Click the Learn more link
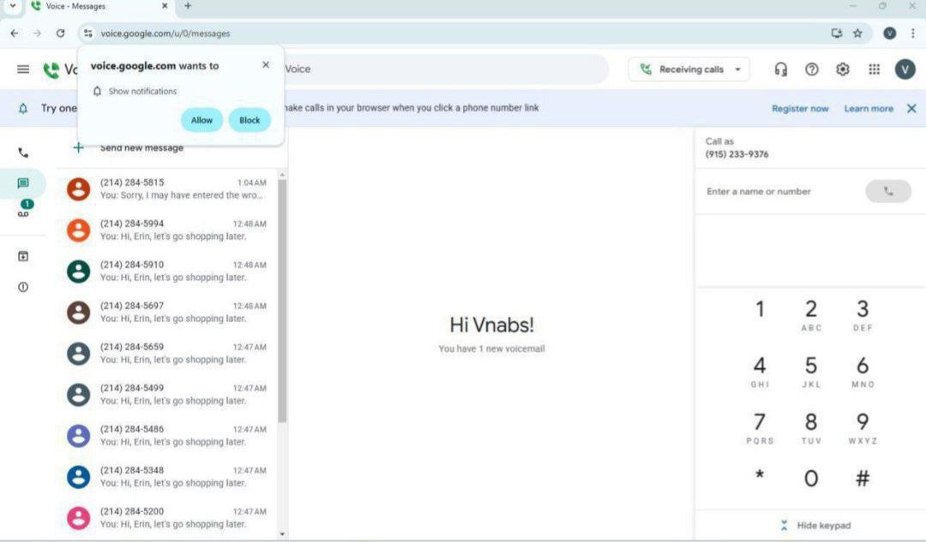 (869, 109)
